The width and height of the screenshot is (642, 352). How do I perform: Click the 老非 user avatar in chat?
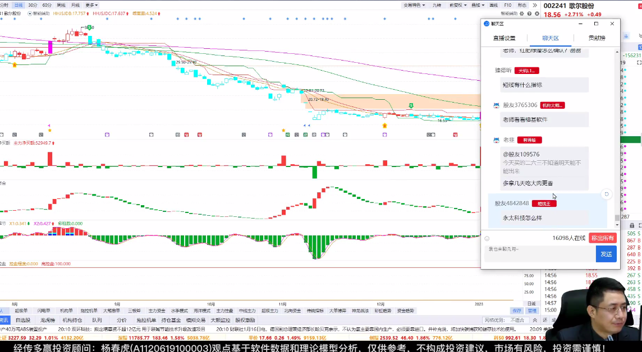click(496, 140)
